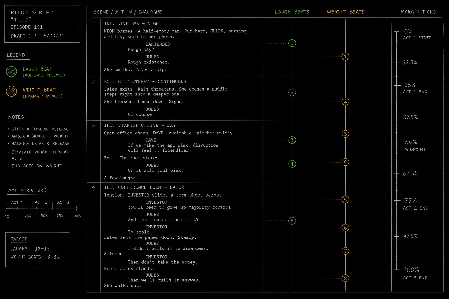449x299 pixels.
Task: Click the Weight Beats: 8-12 target value
Action: tap(35, 257)
